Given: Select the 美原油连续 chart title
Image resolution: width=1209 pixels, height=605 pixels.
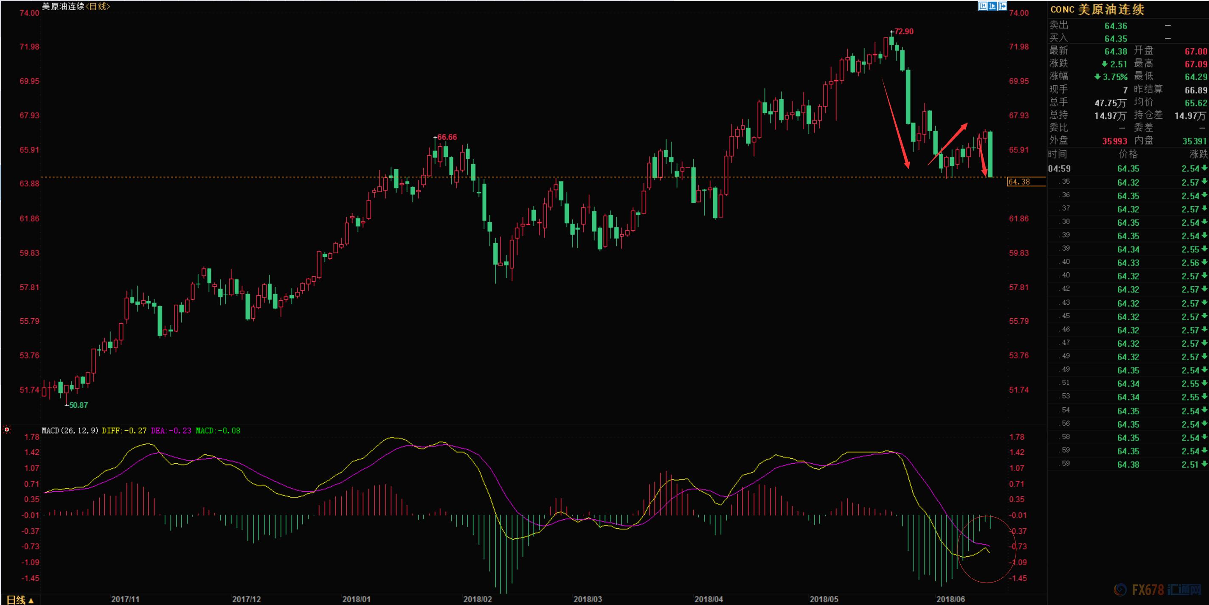Looking at the screenshot, I should click(63, 6).
